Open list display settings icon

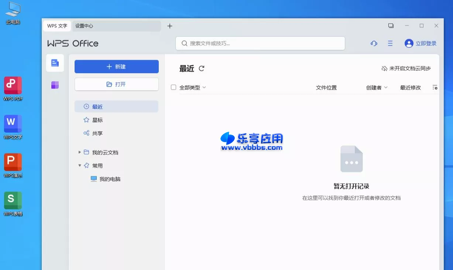(x=435, y=87)
